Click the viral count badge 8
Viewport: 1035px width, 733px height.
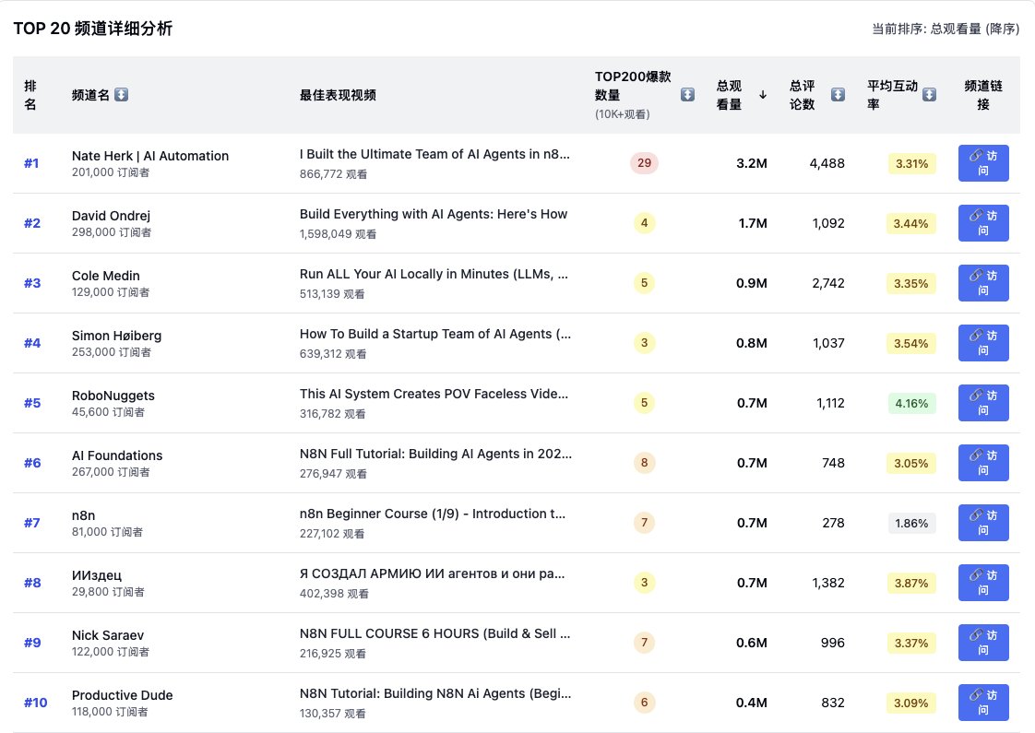(644, 463)
